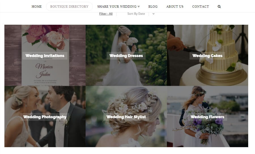Open the Boutique Directory menu item
This screenshot has height=154, width=255.
point(69,7)
